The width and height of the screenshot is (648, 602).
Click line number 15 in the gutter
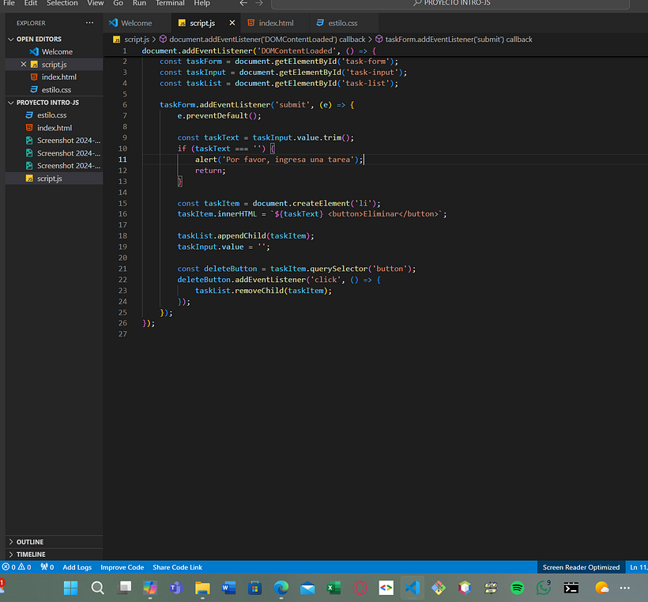122,203
